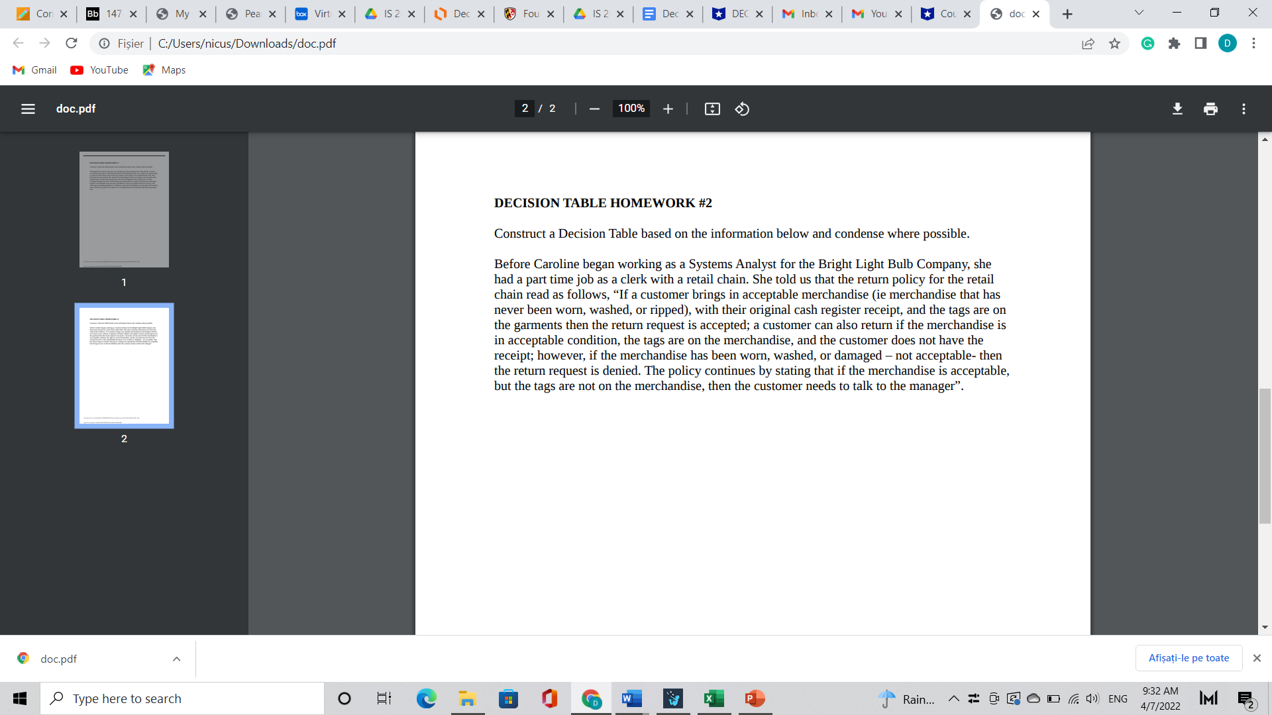Bookmark this page with star icon
Viewport: 1272px width, 715px height.
[x=1114, y=44]
